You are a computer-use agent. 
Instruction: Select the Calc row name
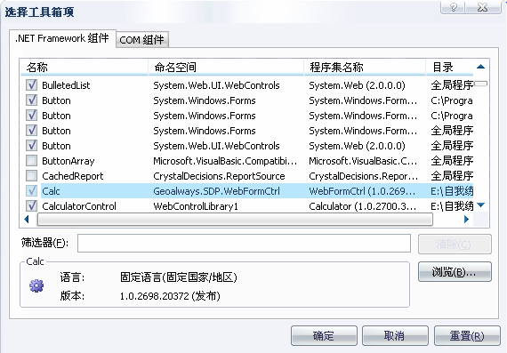point(51,191)
